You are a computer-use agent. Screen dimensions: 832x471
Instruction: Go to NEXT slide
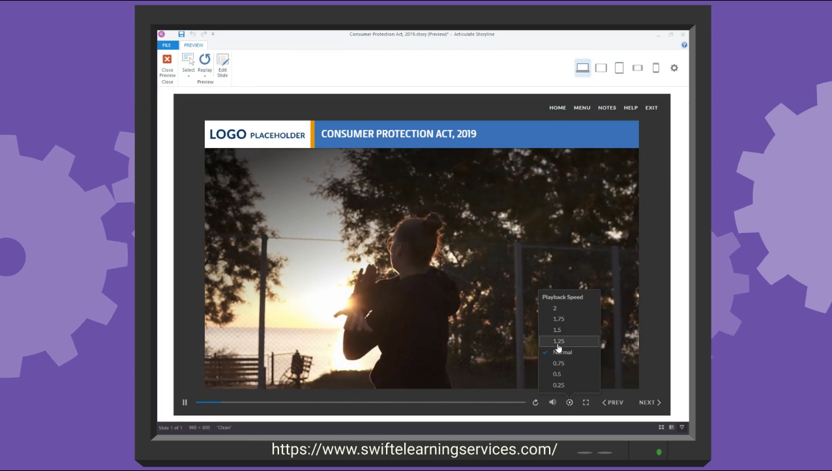[x=649, y=403]
